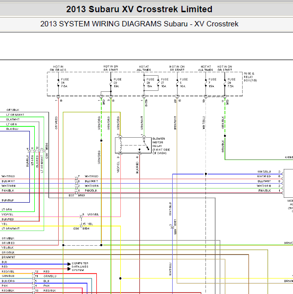Viewport: 293px width, 294px height.
Task: Click the vertical BLK/RED label below relay pin 4
Action: (137, 168)
